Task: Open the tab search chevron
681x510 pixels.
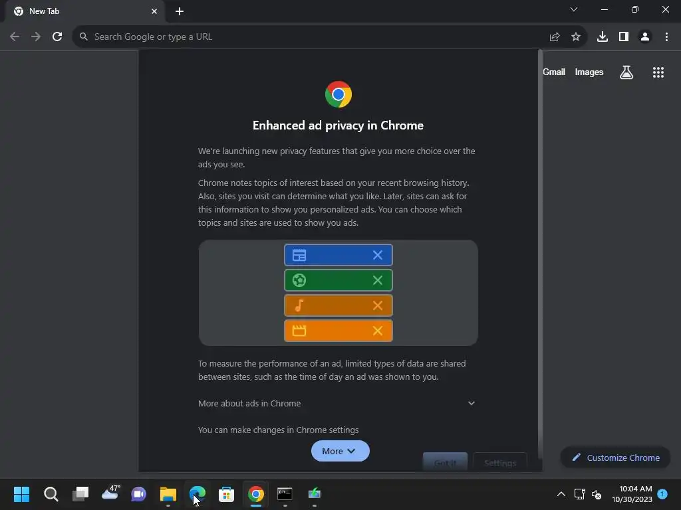Action: (x=574, y=9)
